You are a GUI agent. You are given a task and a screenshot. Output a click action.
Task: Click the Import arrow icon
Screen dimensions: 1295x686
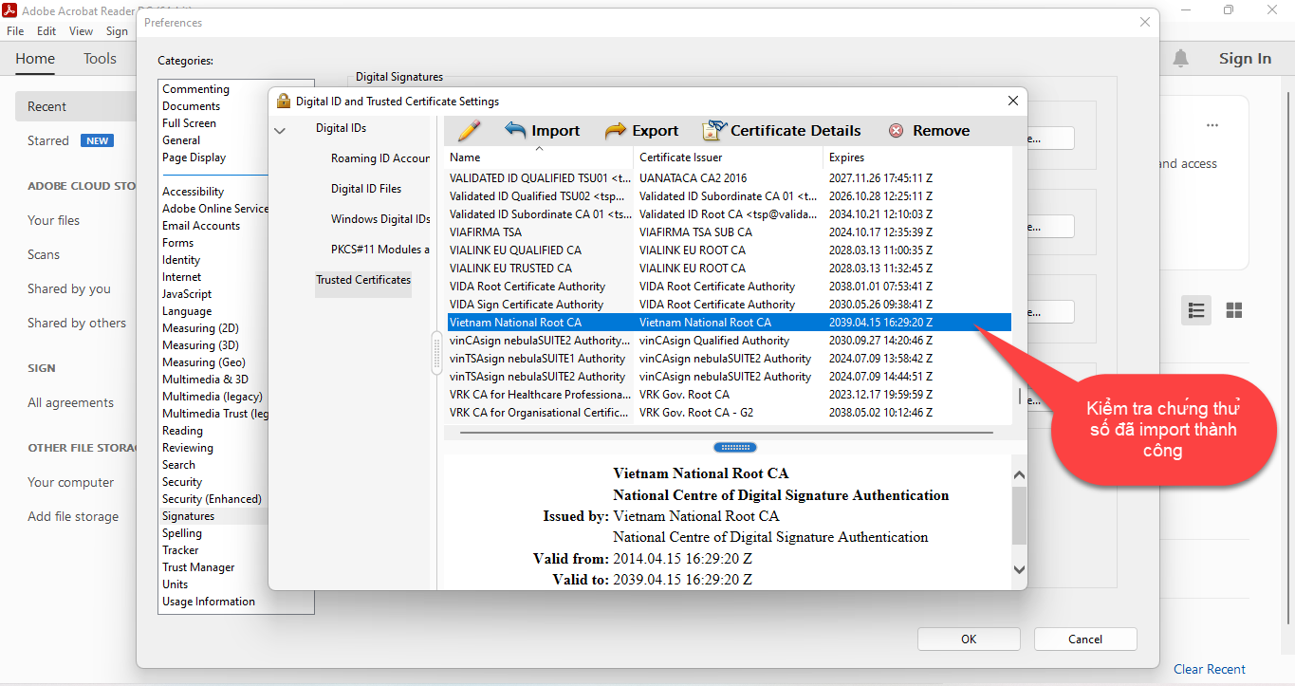515,131
